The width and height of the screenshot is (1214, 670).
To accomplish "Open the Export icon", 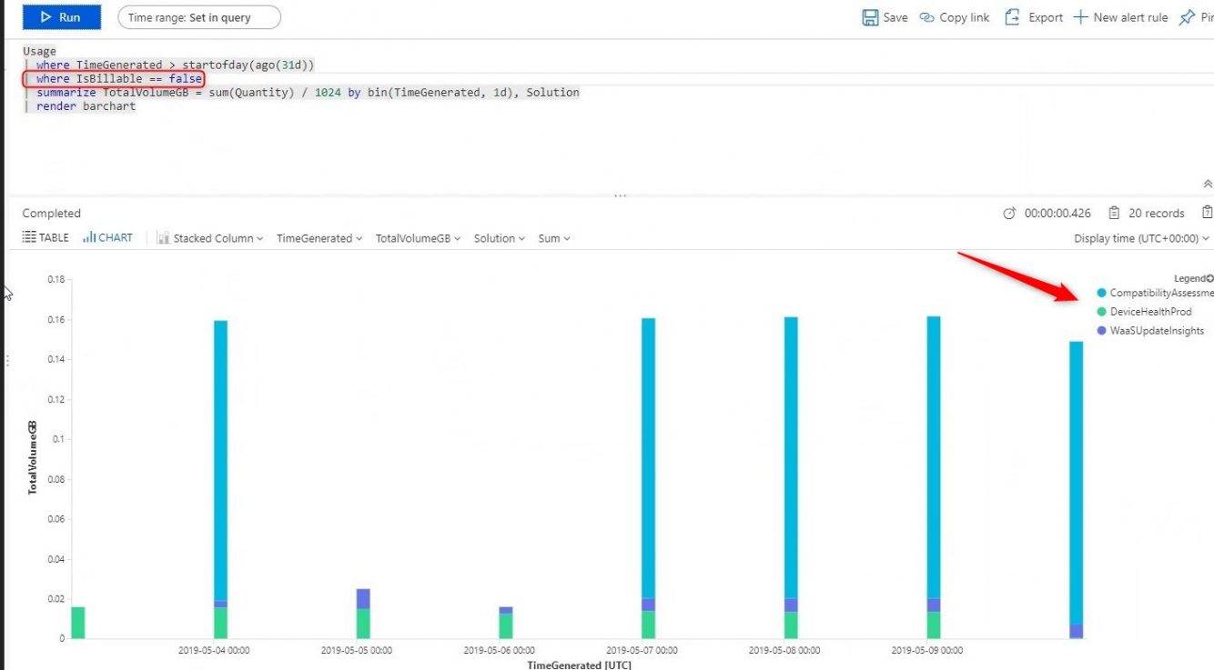I will (1011, 17).
